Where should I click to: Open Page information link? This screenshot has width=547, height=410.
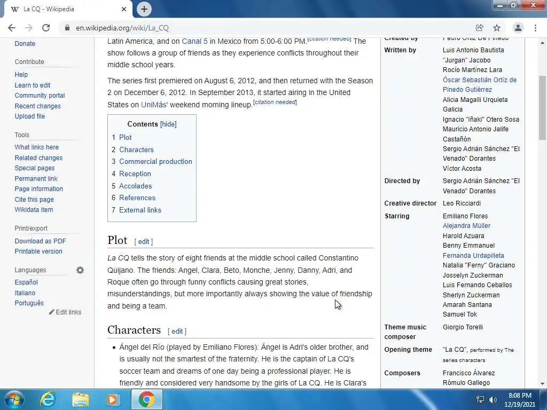click(x=38, y=188)
